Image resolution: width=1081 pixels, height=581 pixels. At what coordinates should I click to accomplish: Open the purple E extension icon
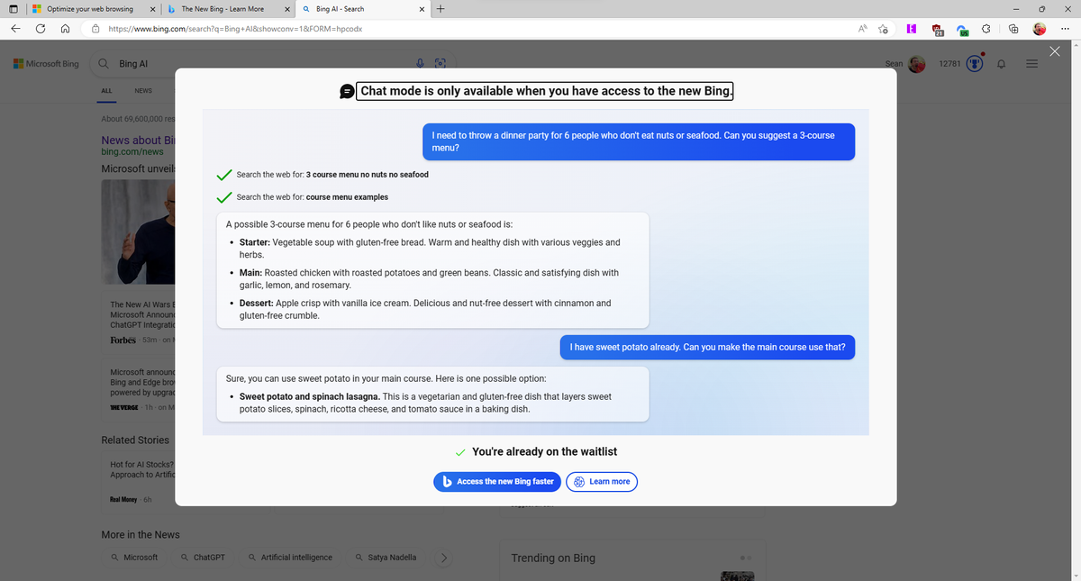tap(912, 29)
